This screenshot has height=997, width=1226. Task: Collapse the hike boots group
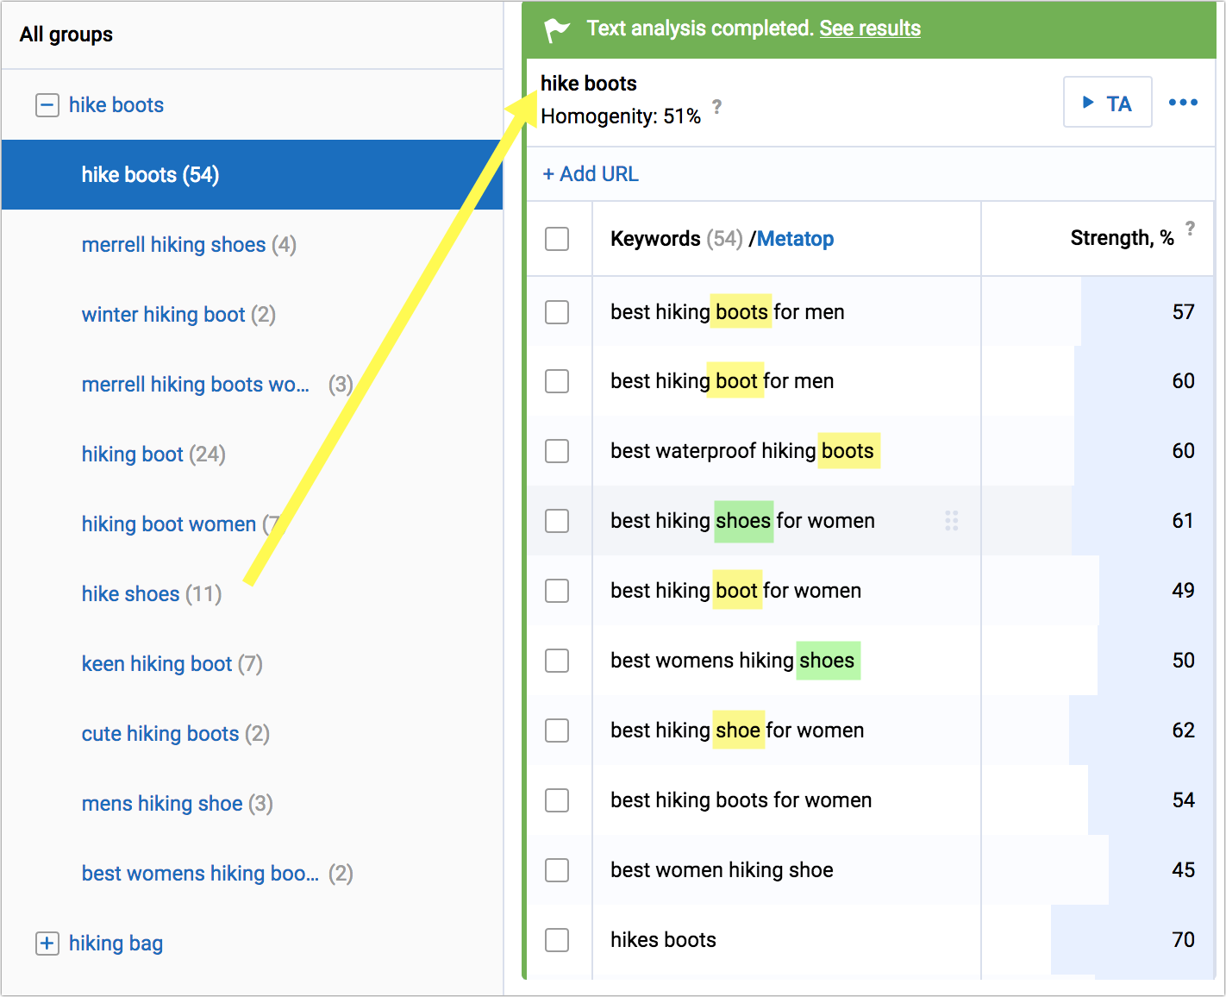47,105
